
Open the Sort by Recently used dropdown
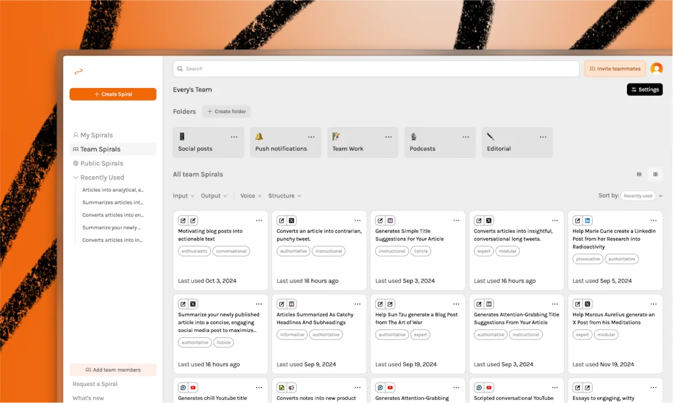tap(641, 196)
